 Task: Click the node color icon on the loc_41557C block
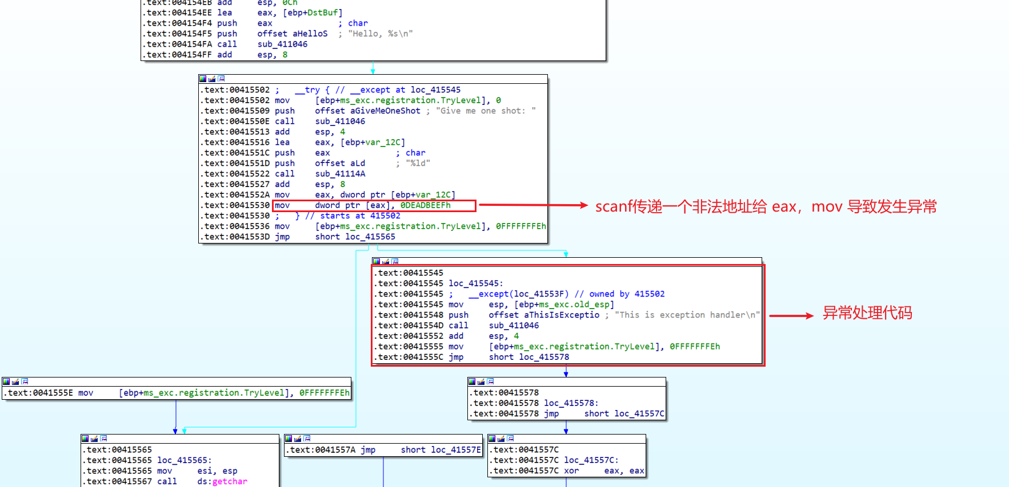tap(492, 439)
